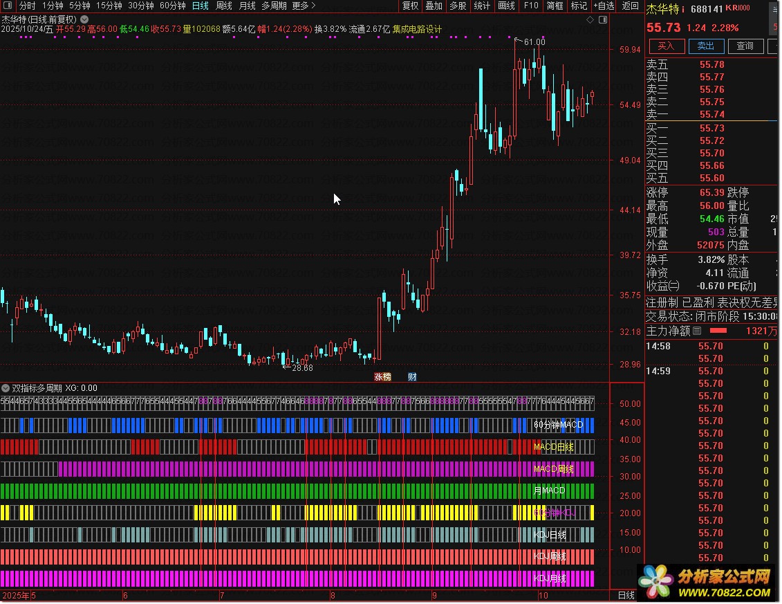Switch to 1分钟 period
This screenshot has height=604, width=782.
53,6
